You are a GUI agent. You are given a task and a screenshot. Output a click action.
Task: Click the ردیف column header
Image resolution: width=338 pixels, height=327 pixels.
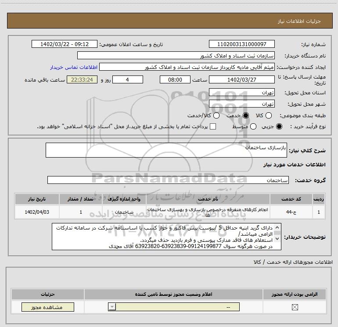pyautogui.click(x=319, y=199)
